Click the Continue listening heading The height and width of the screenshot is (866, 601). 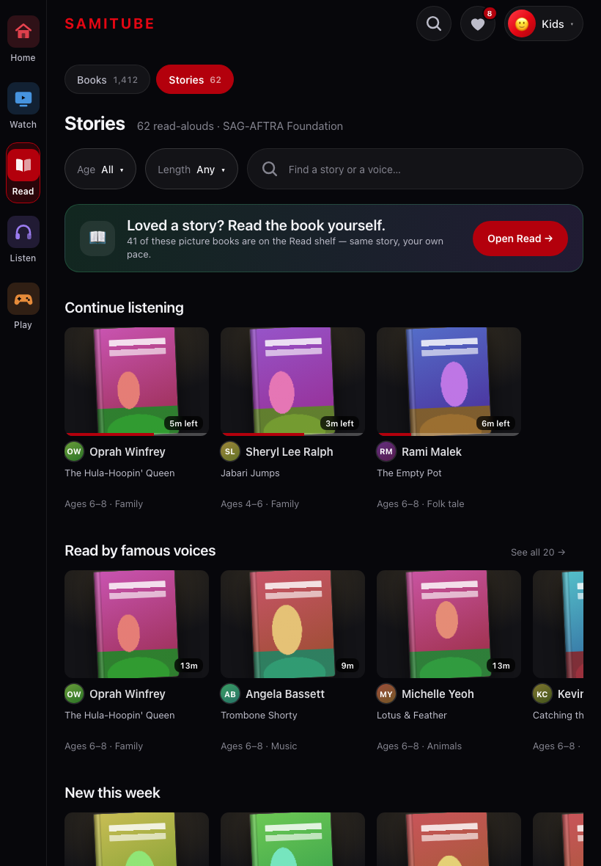pyautogui.click(x=124, y=308)
